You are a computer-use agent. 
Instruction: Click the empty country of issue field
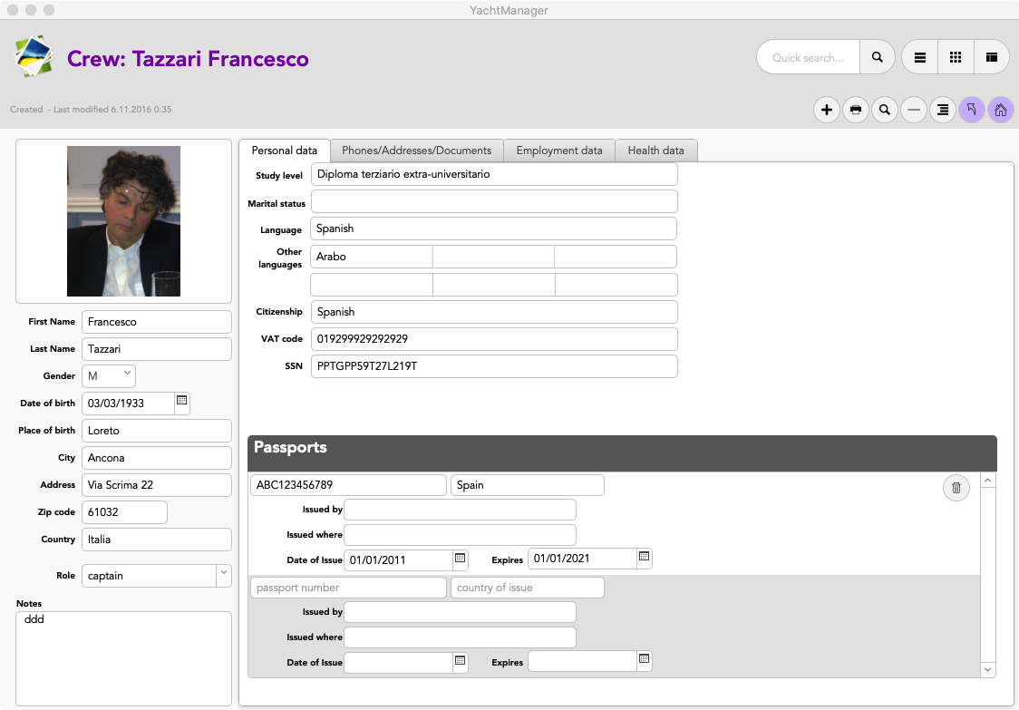pos(527,588)
